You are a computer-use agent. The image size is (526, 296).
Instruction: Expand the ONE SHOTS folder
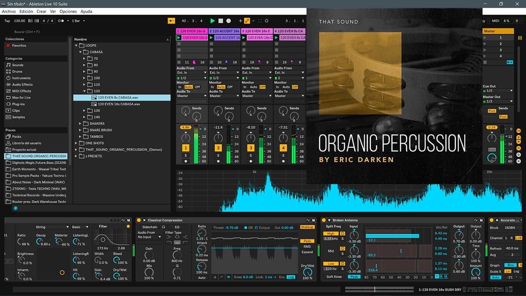[76, 143]
